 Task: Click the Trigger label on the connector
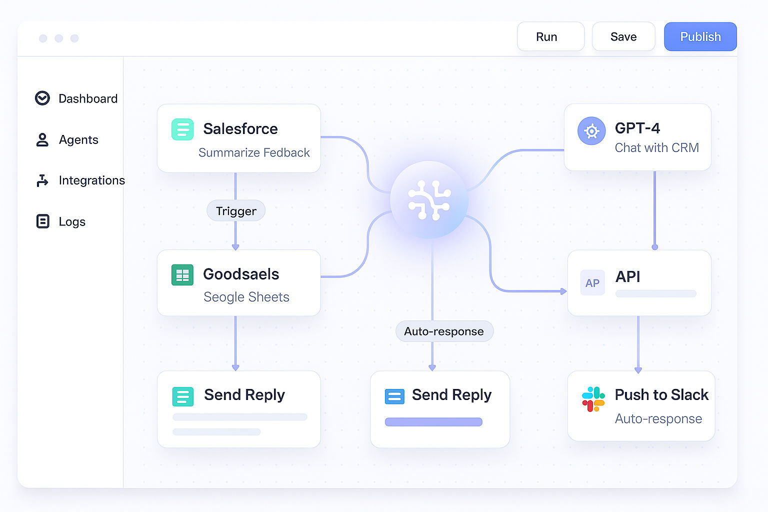235,210
